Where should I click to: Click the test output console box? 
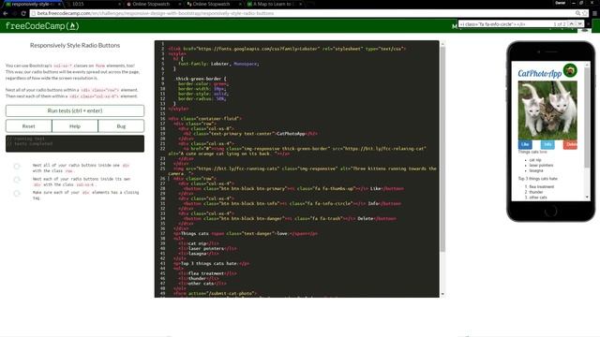[75, 143]
